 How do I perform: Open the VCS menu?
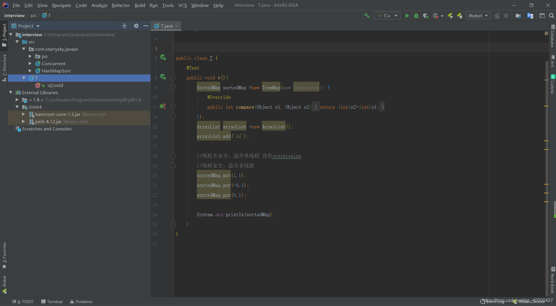(183, 5)
